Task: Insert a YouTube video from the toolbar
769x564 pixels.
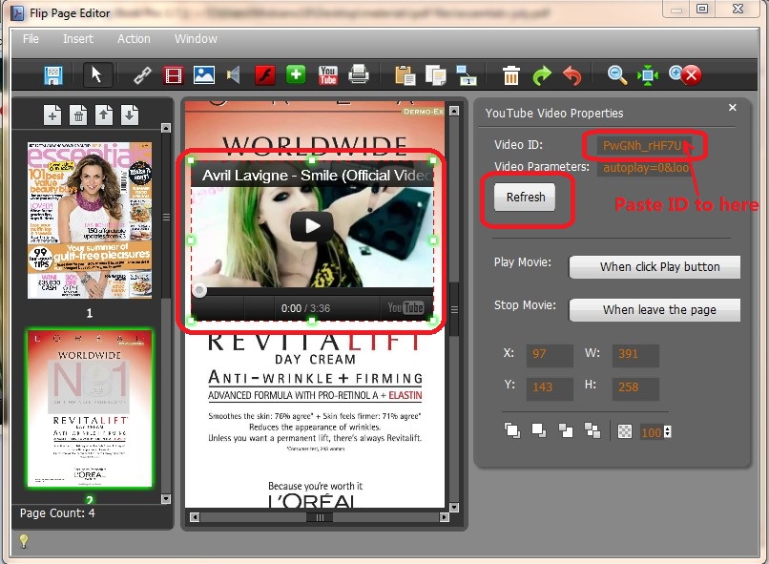Action: pyautogui.click(x=327, y=75)
